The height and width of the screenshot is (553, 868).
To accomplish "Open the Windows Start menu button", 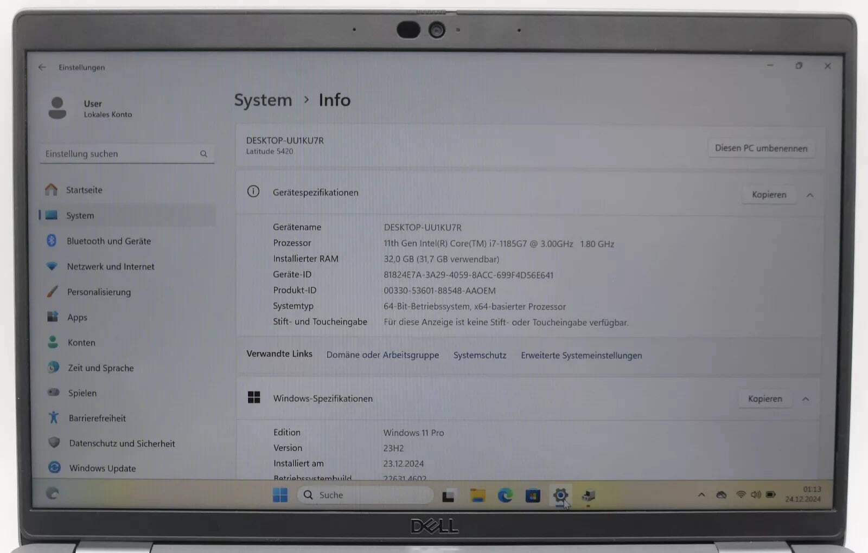I will (280, 494).
